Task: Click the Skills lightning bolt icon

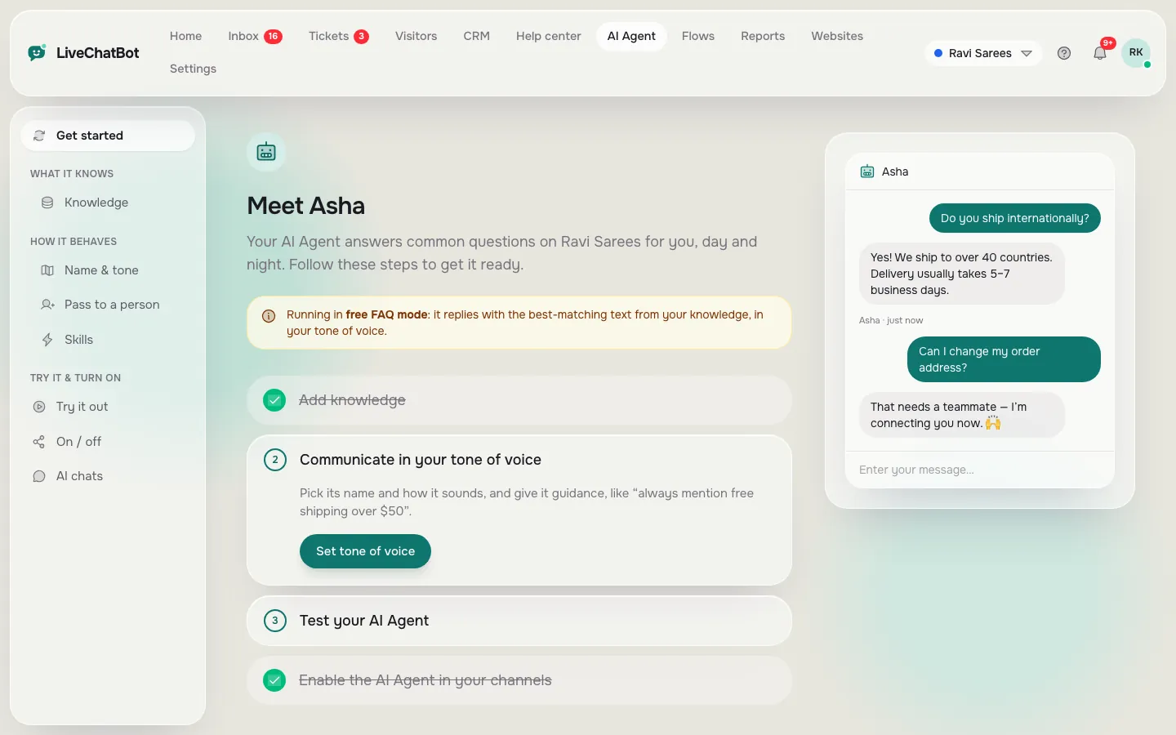Action: click(47, 340)
